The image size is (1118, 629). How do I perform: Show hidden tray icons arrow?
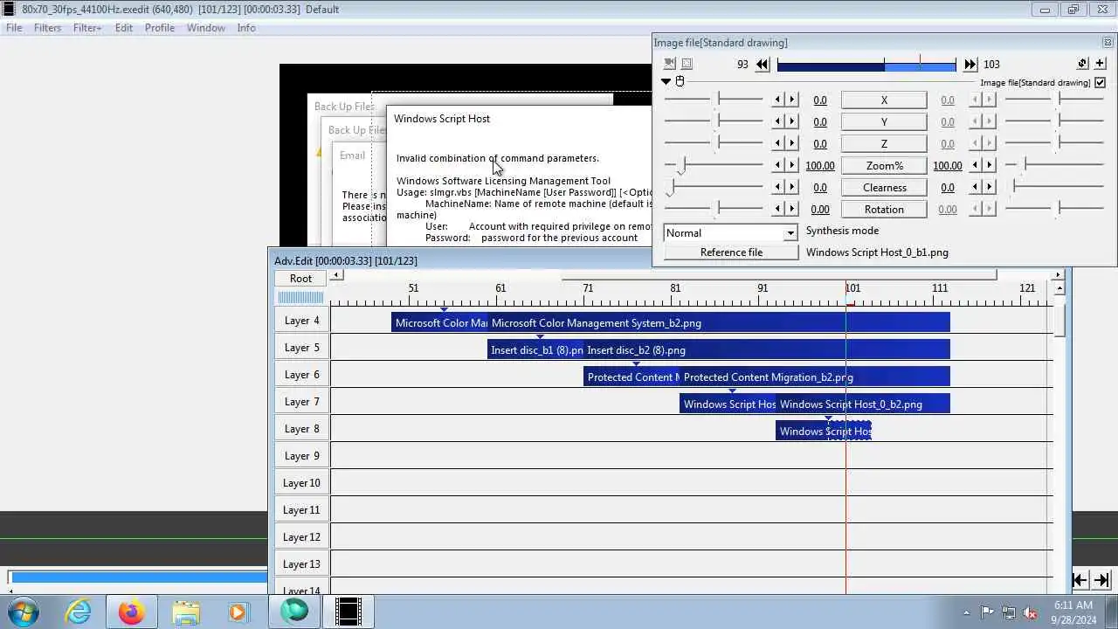[x=966, y=612]
